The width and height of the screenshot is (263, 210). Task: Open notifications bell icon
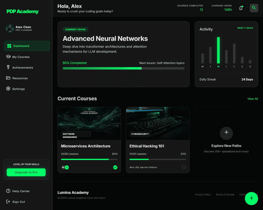pos(241,8)
